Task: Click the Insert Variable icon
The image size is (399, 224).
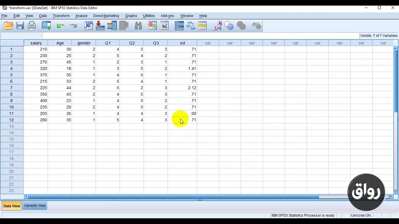Action: tap(164, 26)
